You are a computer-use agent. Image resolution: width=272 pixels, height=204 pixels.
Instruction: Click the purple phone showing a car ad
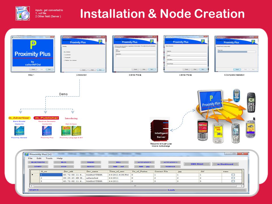[x=250, y=128]
